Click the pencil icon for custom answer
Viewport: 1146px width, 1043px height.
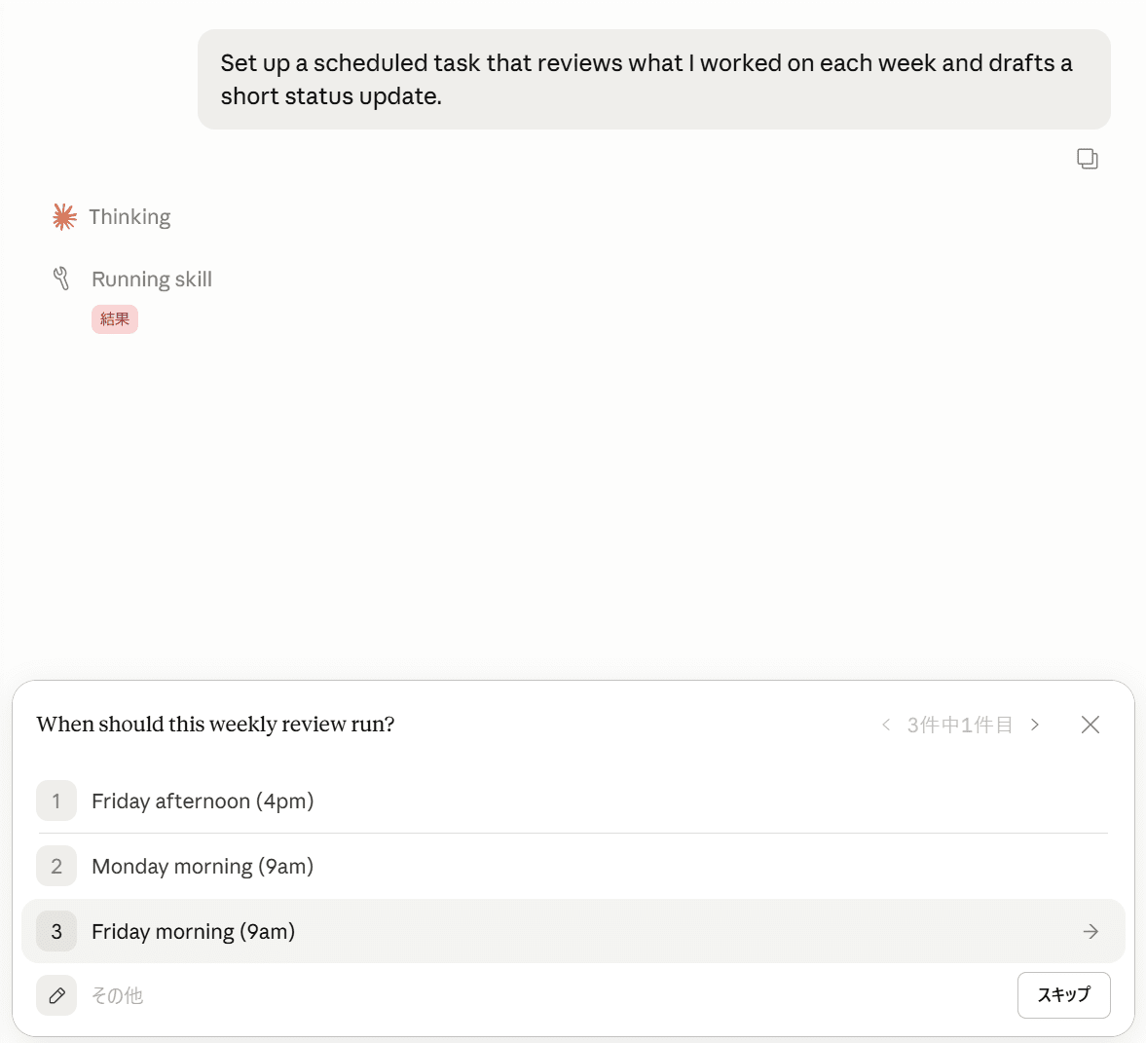pyautogui.click(x=56, y=995)
